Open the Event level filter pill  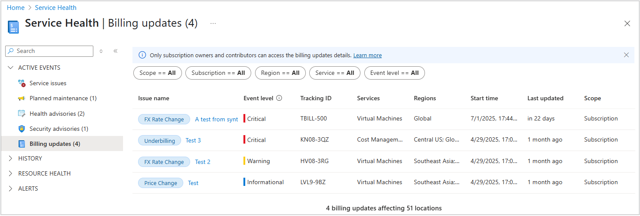(x=394, y=73)
